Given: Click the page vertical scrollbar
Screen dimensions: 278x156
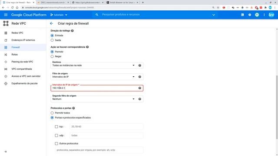Looking at the screenshot, I should click(277, 107).
